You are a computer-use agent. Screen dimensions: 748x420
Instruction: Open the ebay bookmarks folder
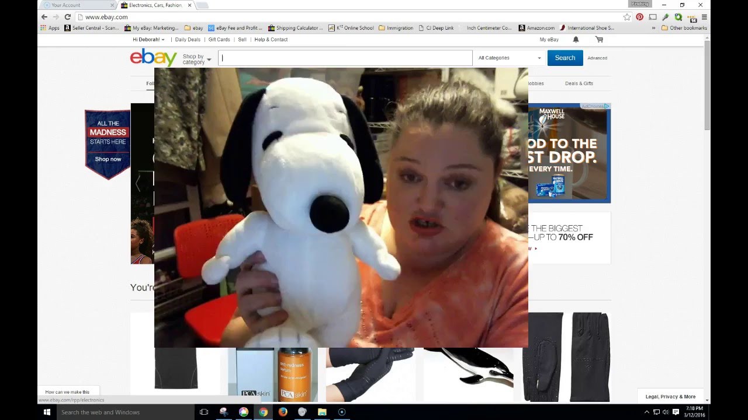pyautogui.click(x=193, y=28)
